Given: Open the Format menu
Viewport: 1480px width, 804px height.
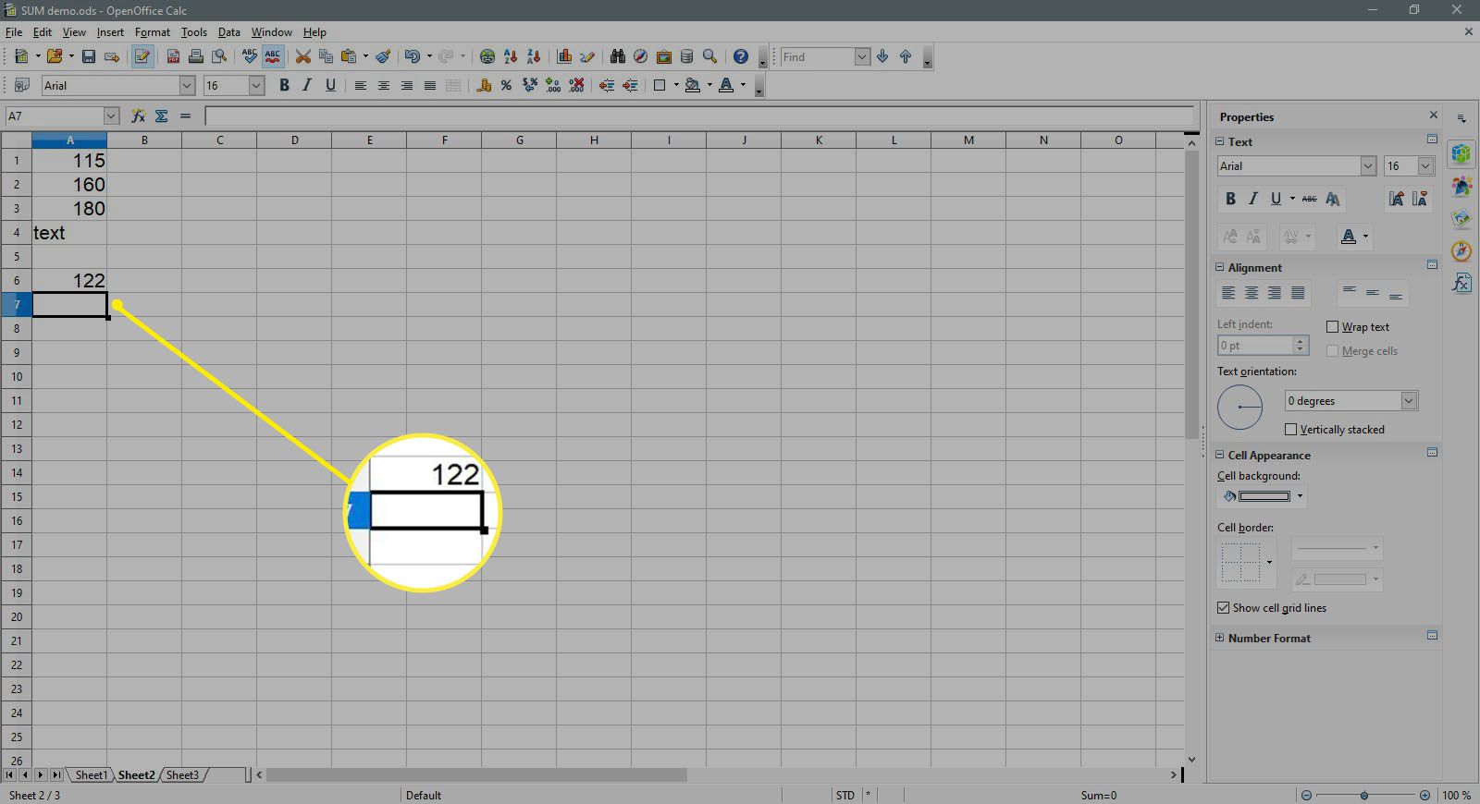Looking at the screenshot, I should pyautogui.click(x=153, y=32).
